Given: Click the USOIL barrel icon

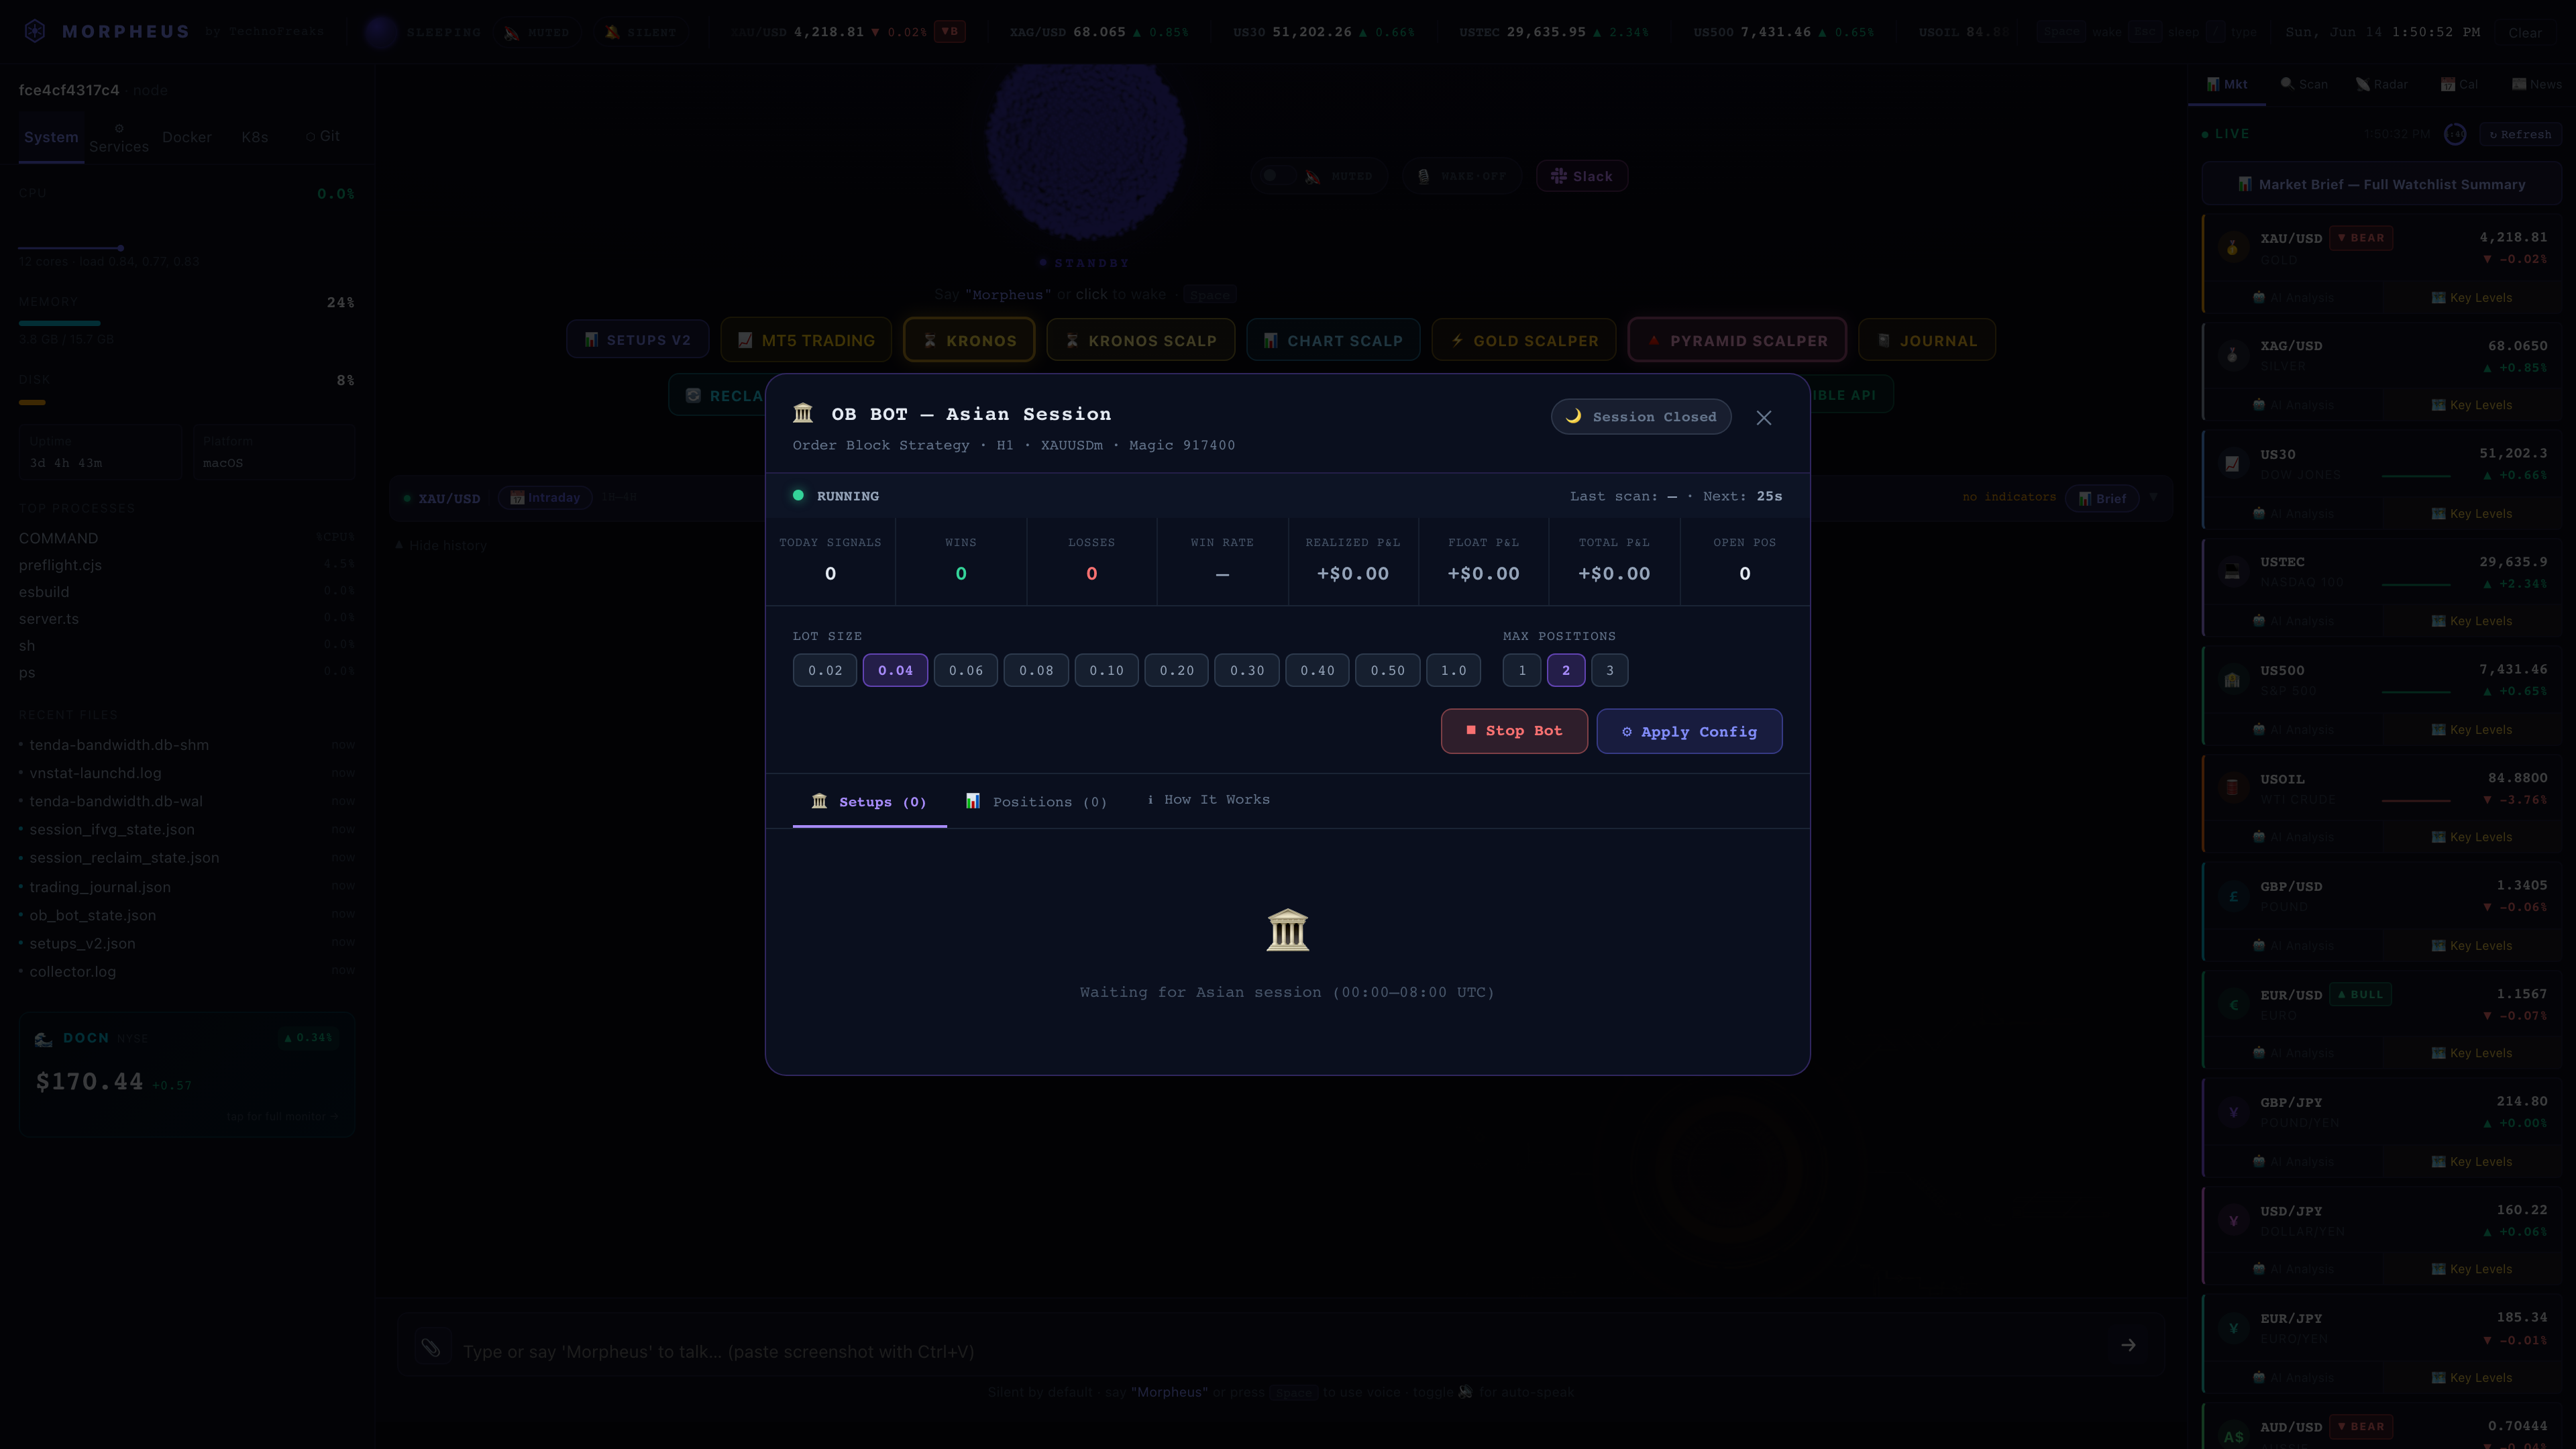Looking at the screenshot, I should (2232, 788).
